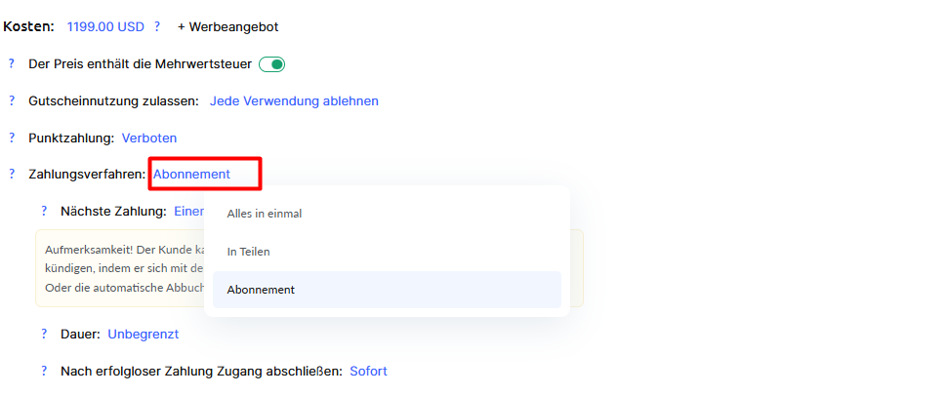
Task: Toggle the Mehrwertsteuer included switch
Action: [271, 64]
